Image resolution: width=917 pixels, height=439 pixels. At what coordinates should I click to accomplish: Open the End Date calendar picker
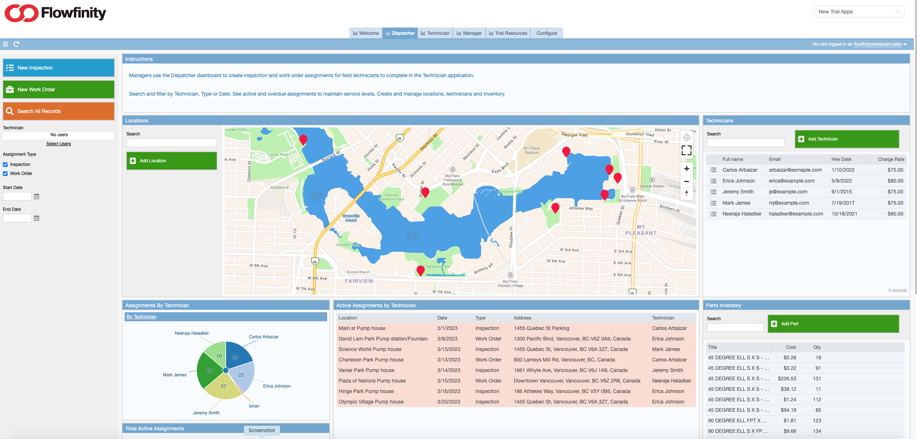click(37, 218)
